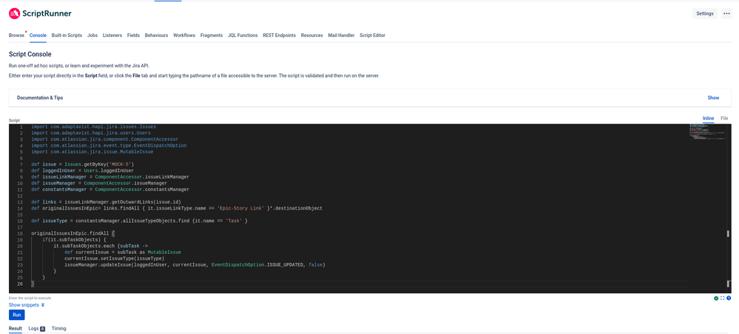Open the Script Editor tab
The image size is (739, 334).
[x=372, y=36]
